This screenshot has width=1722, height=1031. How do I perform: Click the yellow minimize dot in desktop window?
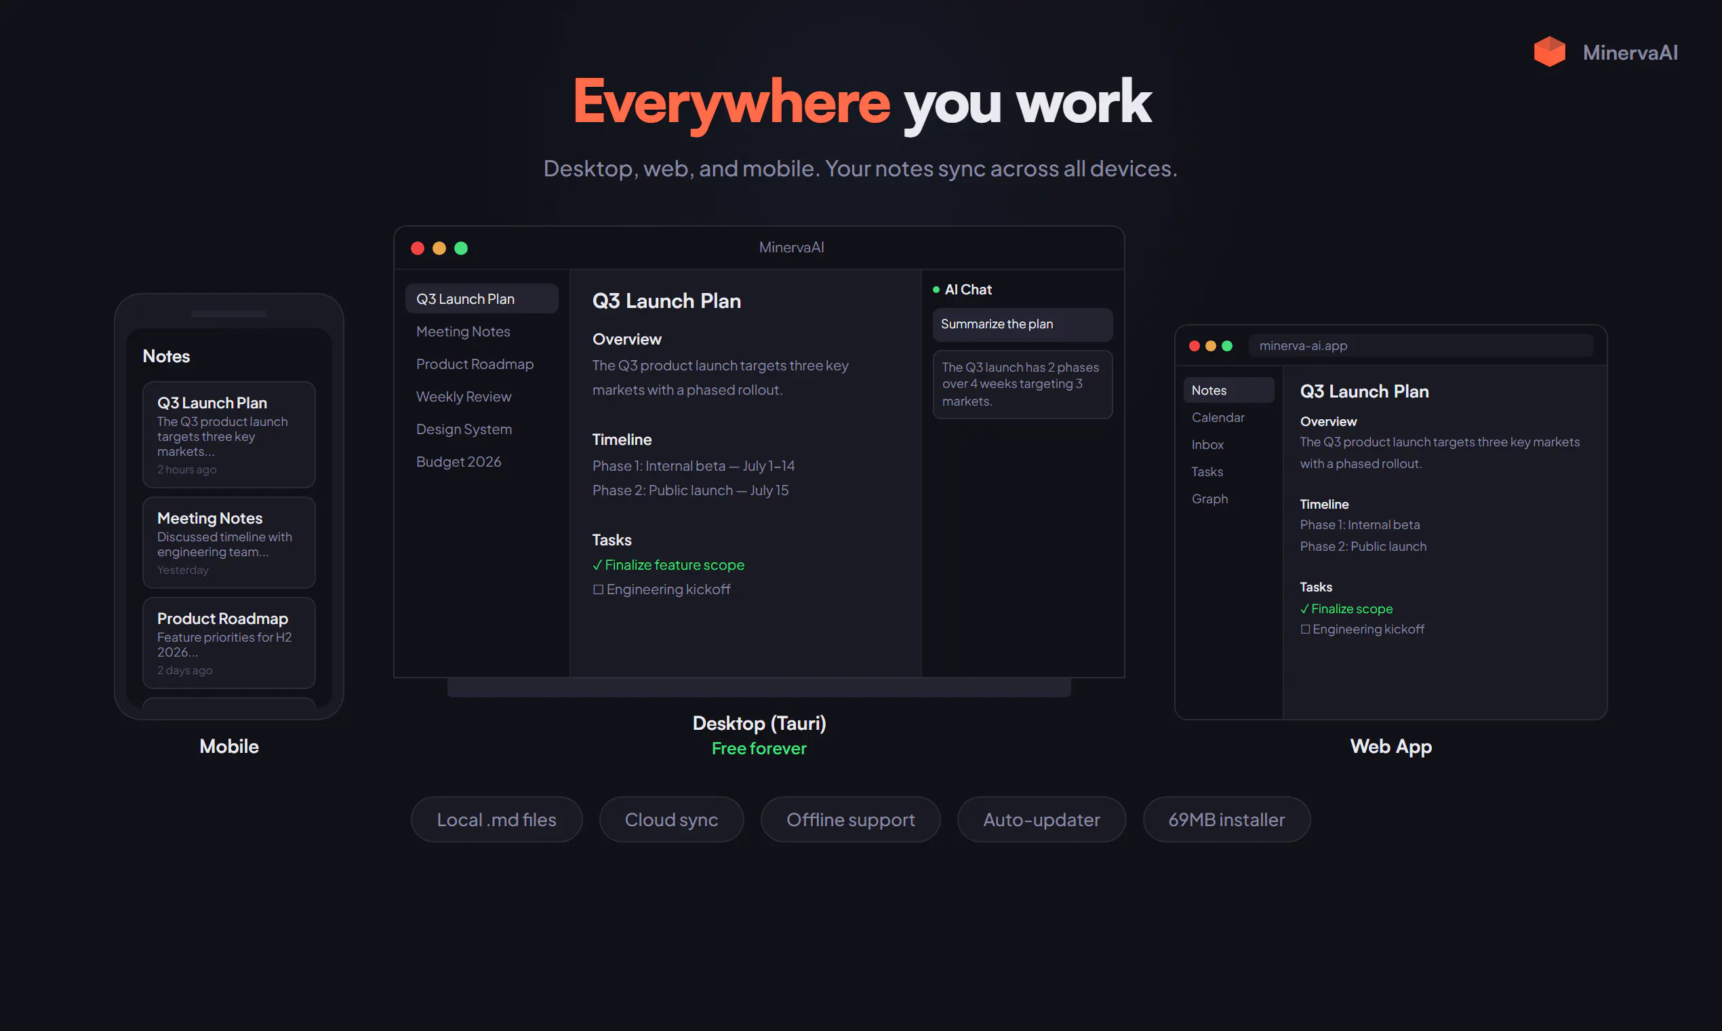point(439,248)
